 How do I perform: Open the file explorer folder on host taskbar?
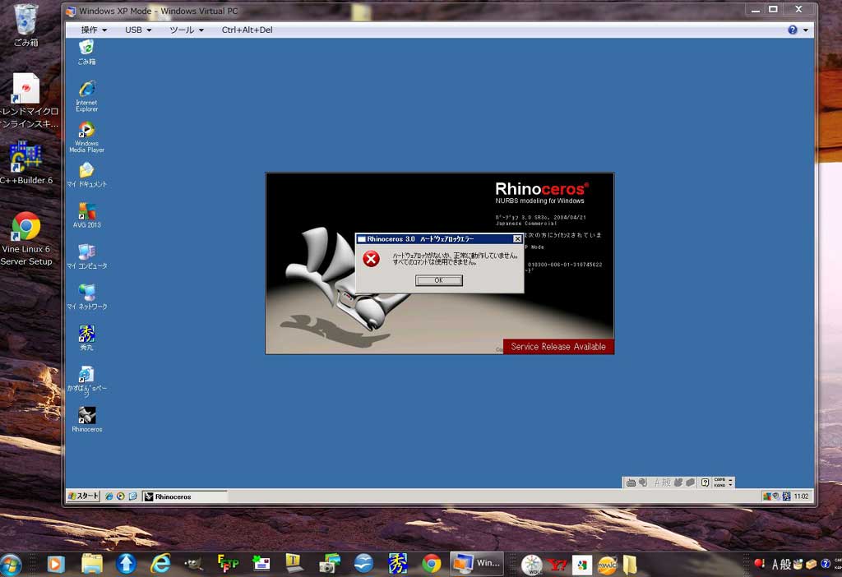tap(92, 564)
